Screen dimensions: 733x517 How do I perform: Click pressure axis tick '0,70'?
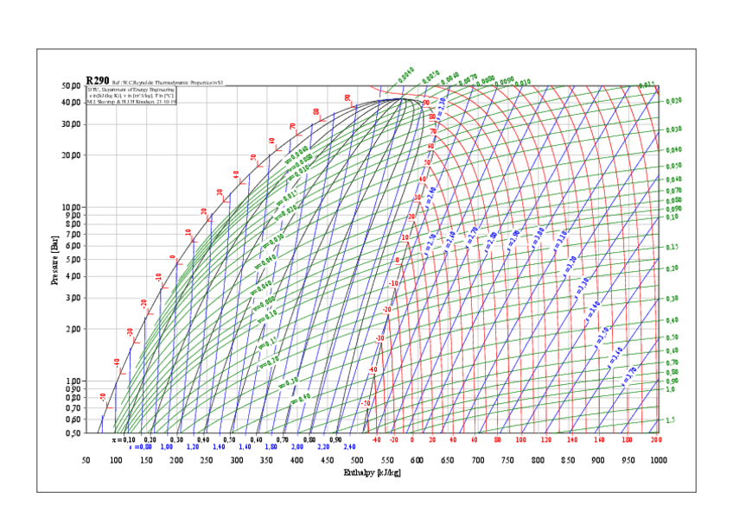point(73,407)
